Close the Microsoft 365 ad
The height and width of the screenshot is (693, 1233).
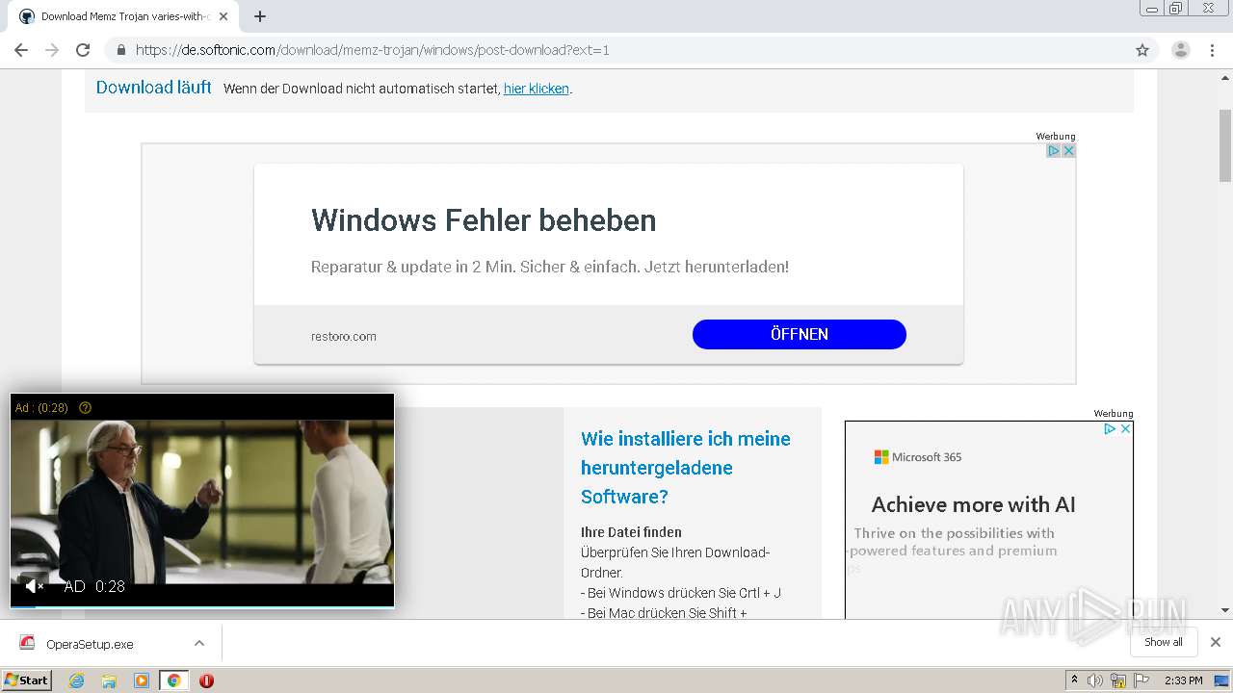click(x=1125, y=429)
